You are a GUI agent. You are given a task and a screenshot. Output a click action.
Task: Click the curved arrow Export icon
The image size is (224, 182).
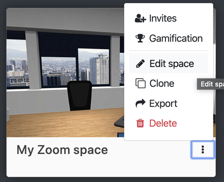(140, 103)
